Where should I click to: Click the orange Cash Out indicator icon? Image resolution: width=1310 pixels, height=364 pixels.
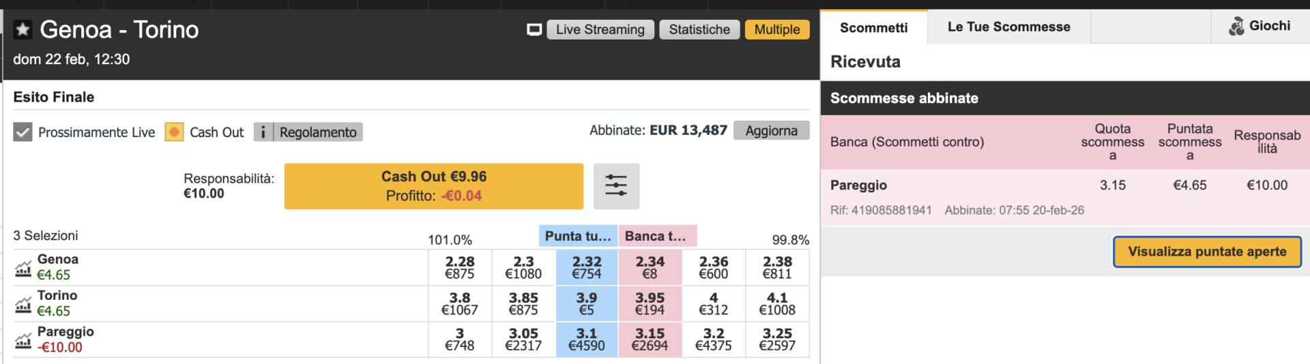click(x=174, y=132)
